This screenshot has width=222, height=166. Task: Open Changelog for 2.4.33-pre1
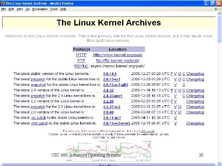tap(195, 96)
